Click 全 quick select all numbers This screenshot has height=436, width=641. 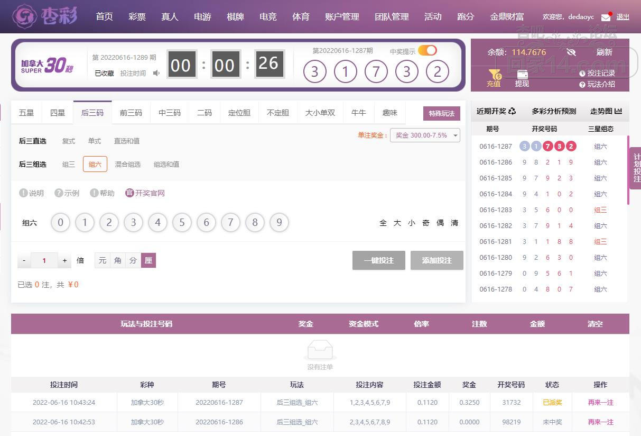pos(383,223)
